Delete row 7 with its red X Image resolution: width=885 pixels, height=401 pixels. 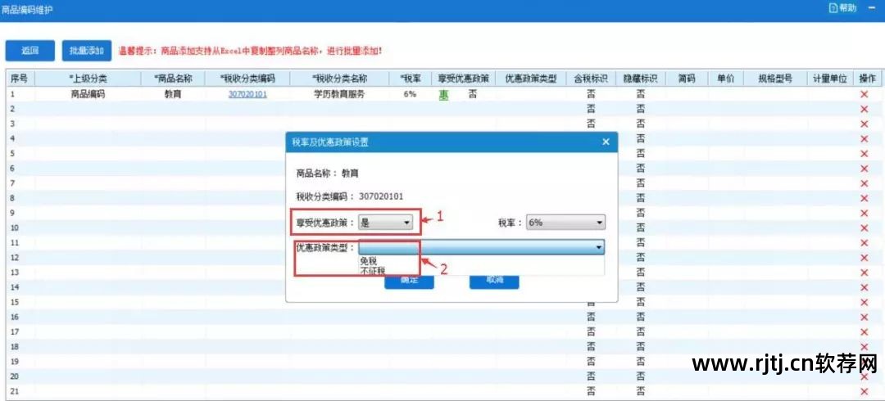(864, 183)
